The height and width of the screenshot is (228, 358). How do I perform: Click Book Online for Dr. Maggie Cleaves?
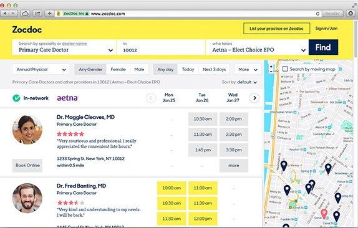click(27, 165)
